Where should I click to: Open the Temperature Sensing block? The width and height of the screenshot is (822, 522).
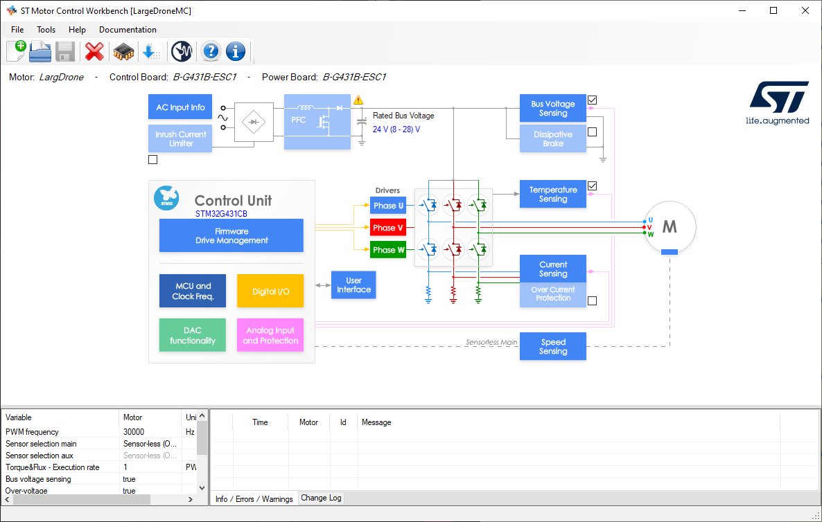[553, 195]
